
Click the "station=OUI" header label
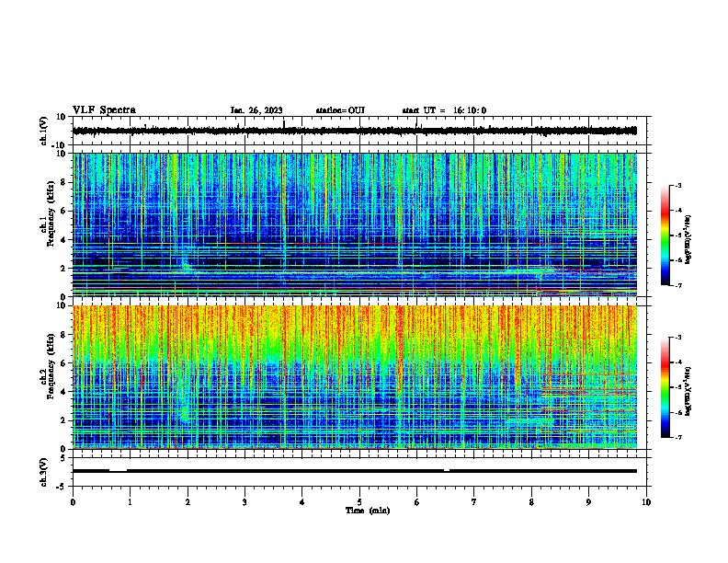click(x=340, y=110)
